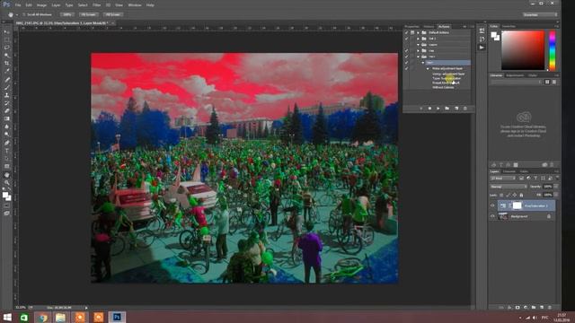This screenshot has width=575, height=323.
Task: Select the Hue/Saturation layer mask thumbnail
Action: [517, 205]
